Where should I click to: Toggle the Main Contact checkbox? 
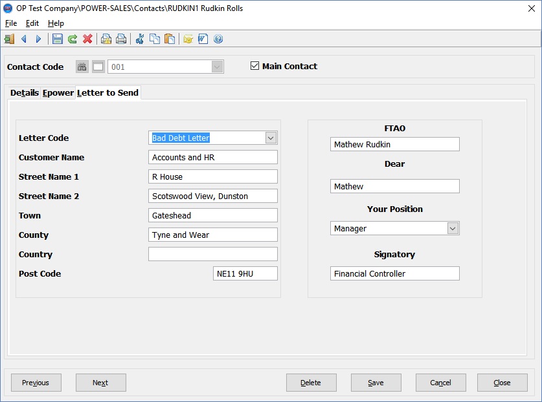click(x=254, y=66)
